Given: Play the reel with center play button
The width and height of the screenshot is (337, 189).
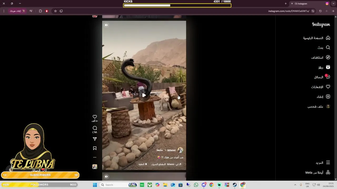Looking at the screenshot, I should coord(144,95).
